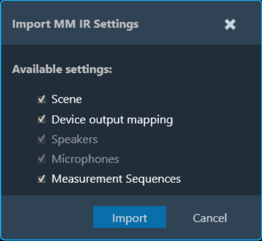Click the Available settings heading
Screen dimensions: 262x241
62,69
